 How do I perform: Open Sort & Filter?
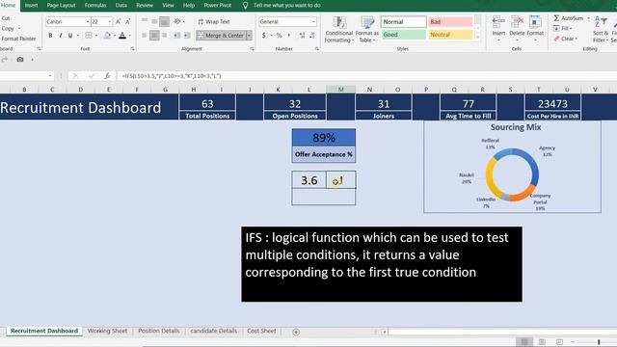click(601, 29)
